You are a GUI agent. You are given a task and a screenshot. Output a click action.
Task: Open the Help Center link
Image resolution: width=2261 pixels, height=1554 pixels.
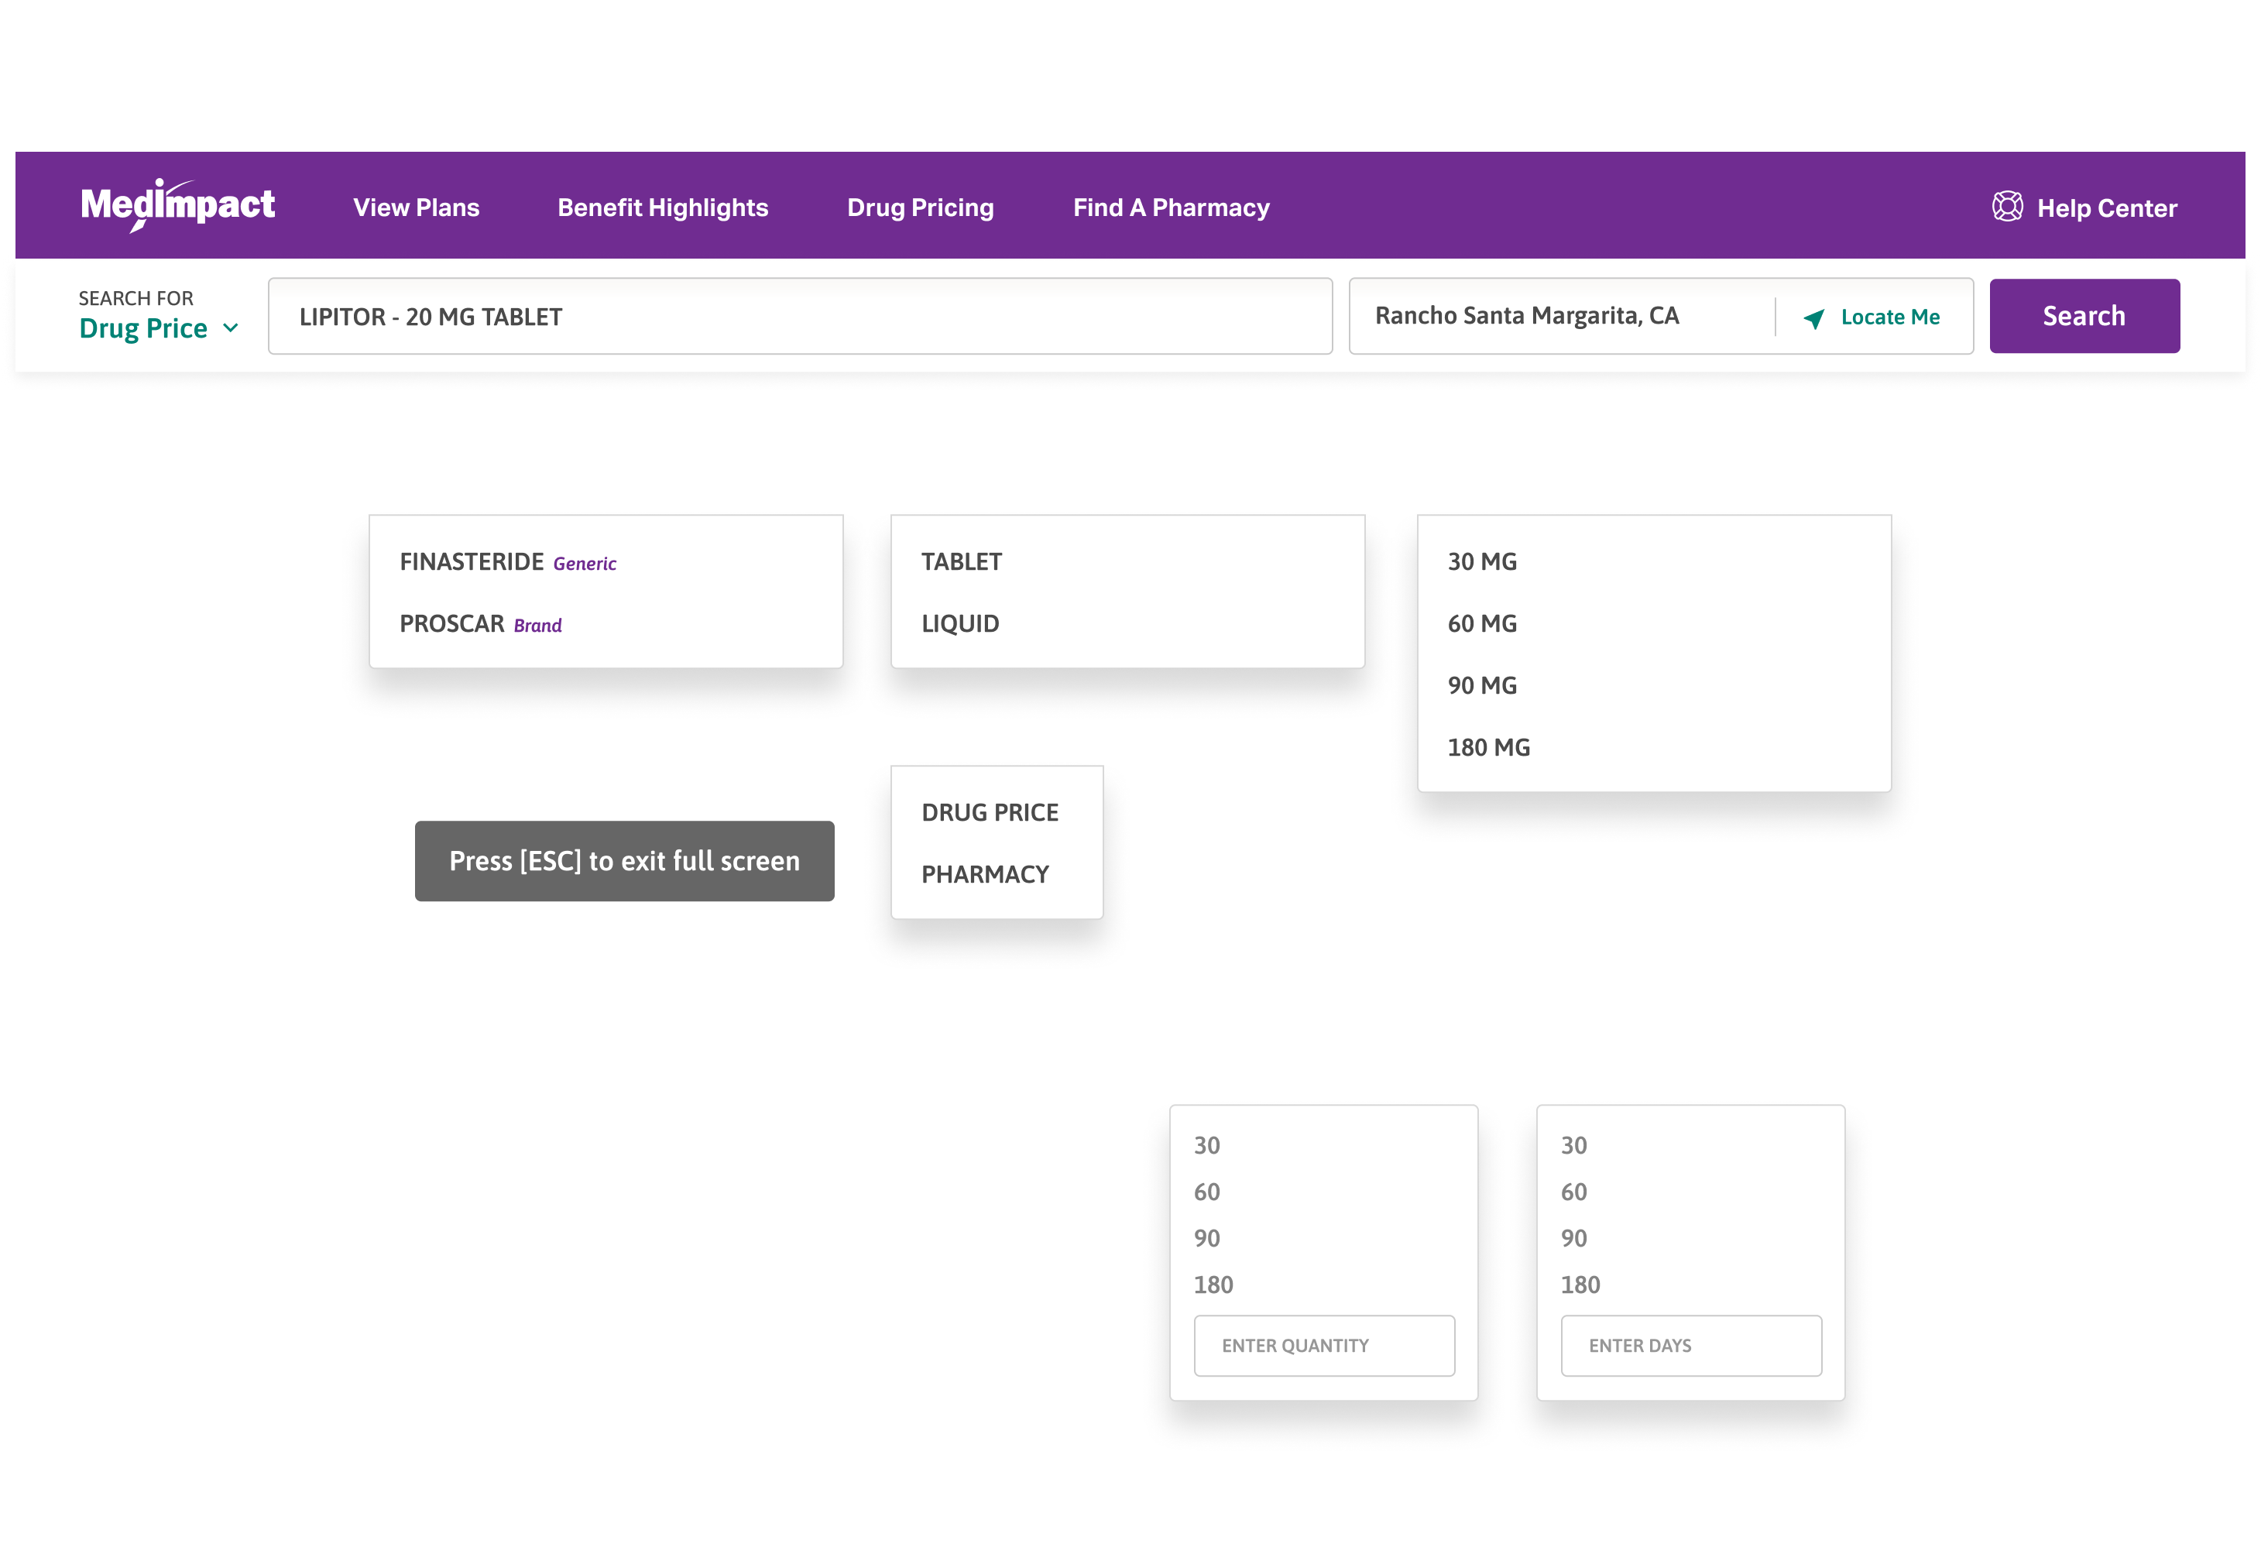(2106, 208)
